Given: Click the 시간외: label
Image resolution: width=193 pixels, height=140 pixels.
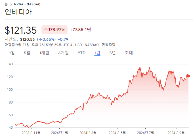Looking at the screenshot, I should point(11,39).
